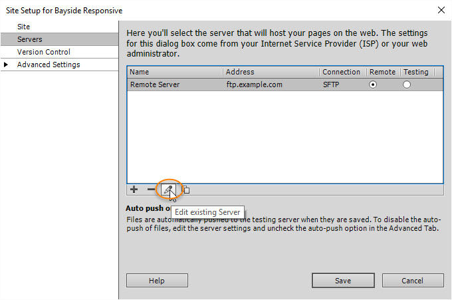Click the pencil icon to edit existing server
The image size is (452, 300).
(168, 190)
